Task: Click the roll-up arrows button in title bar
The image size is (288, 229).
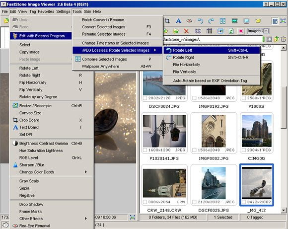Action: 266,4
